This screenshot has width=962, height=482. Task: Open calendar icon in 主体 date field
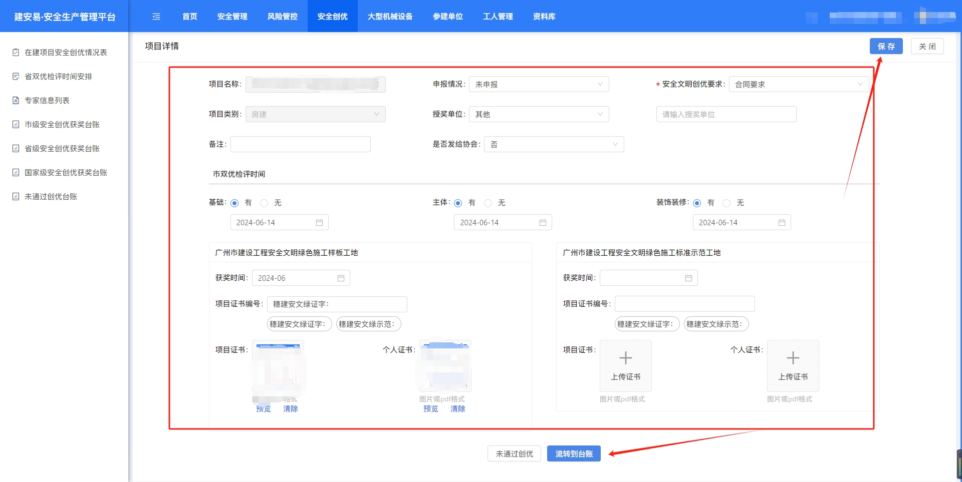[543, 223]
